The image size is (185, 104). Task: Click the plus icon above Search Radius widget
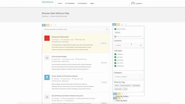(x=125, y=24)
